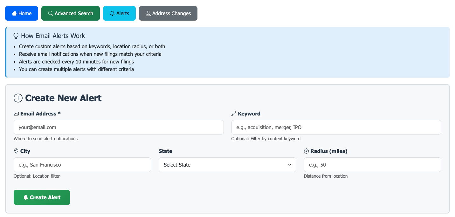The width and height of the screenshot is (455, 217).
Task: Choose a state from the State combo box
Action: pos(227,165)
